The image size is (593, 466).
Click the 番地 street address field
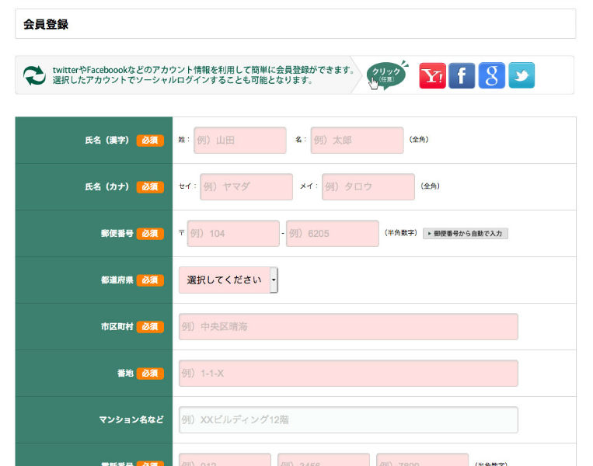point(348,374)
